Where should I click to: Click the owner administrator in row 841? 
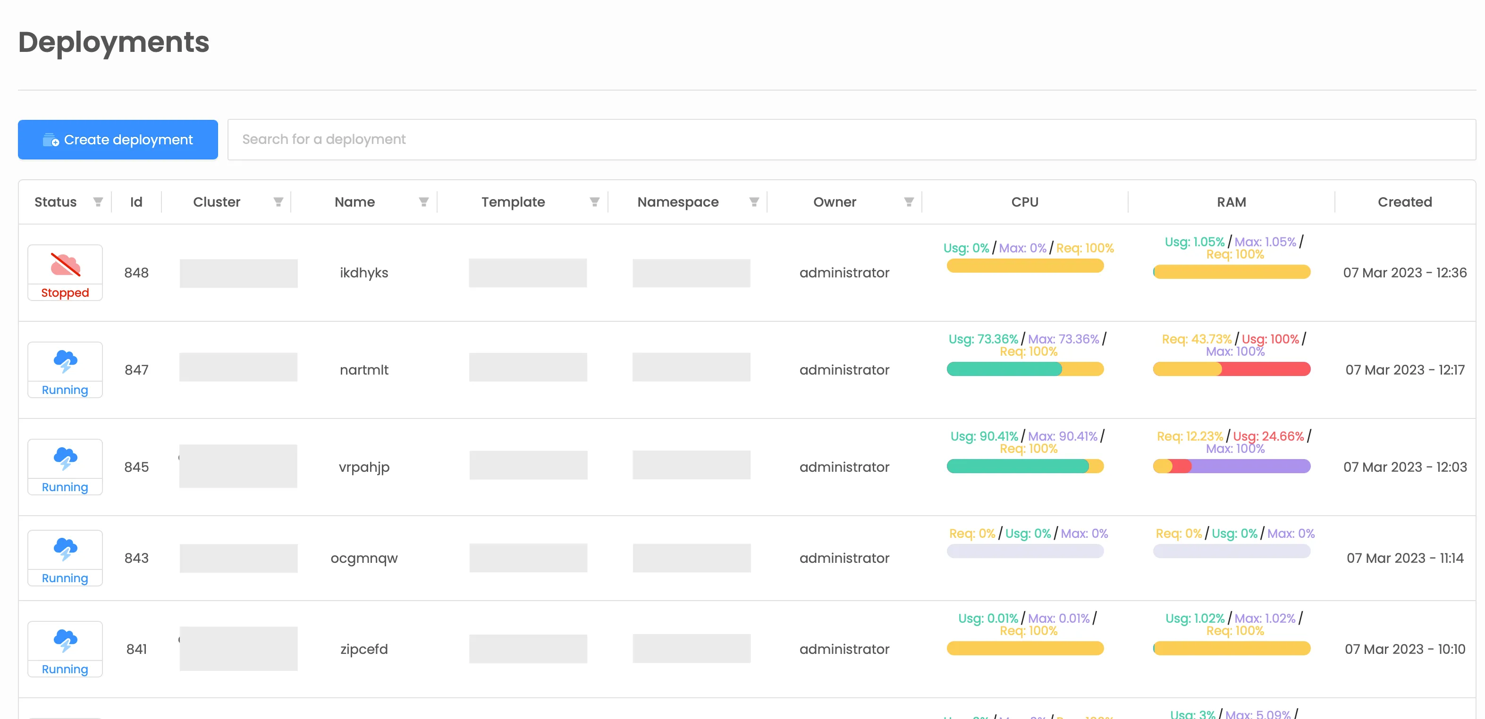click(x=844, y=649)
